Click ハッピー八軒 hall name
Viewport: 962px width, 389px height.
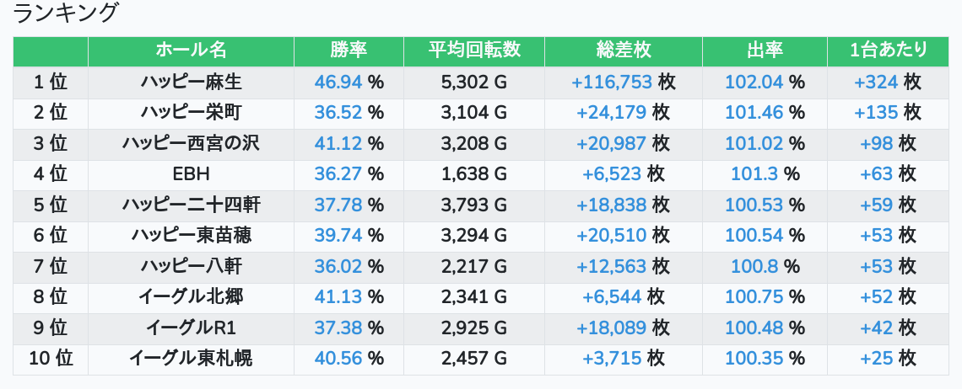pyautogui.click(x=191, y=266)
